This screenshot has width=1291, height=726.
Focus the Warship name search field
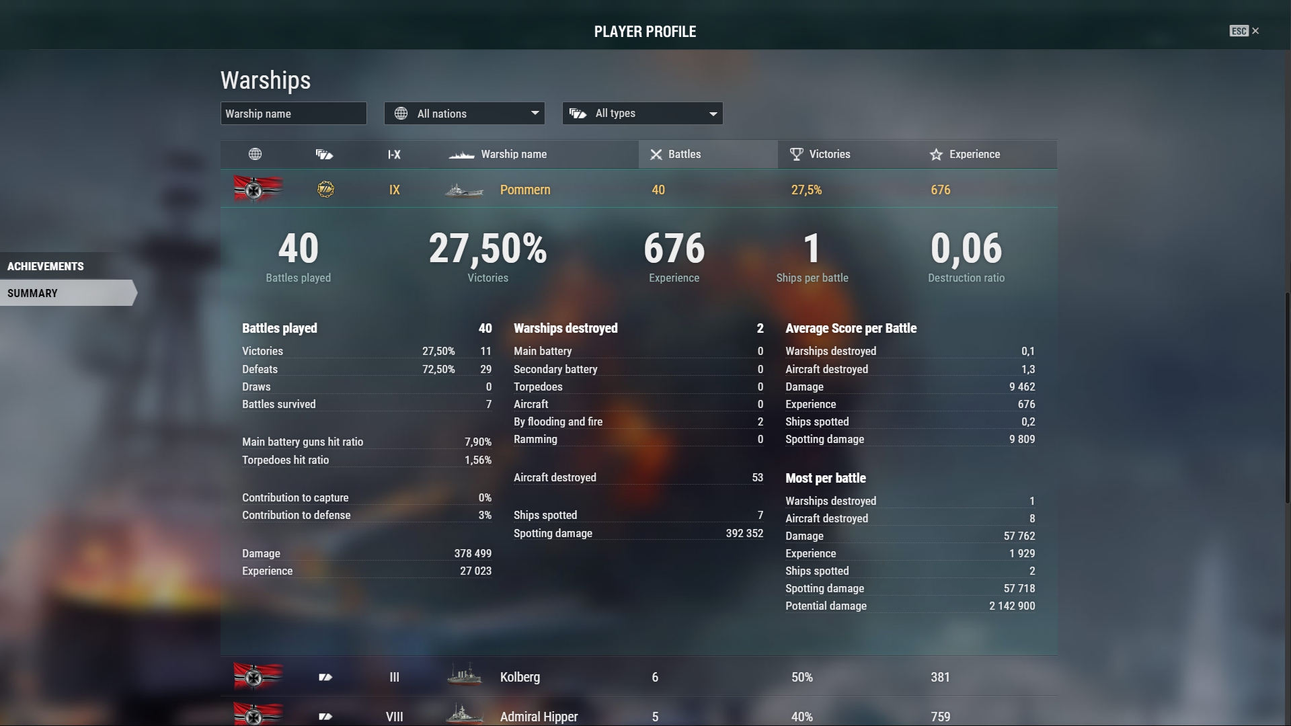(293, 114)
